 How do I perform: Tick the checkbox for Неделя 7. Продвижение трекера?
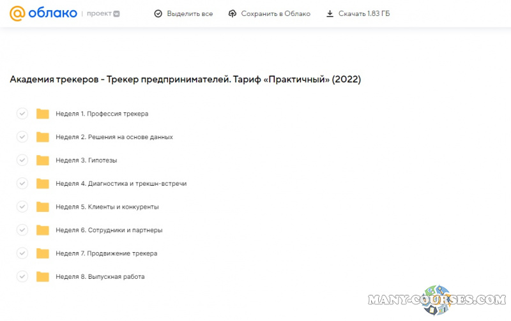pos(22,253)
